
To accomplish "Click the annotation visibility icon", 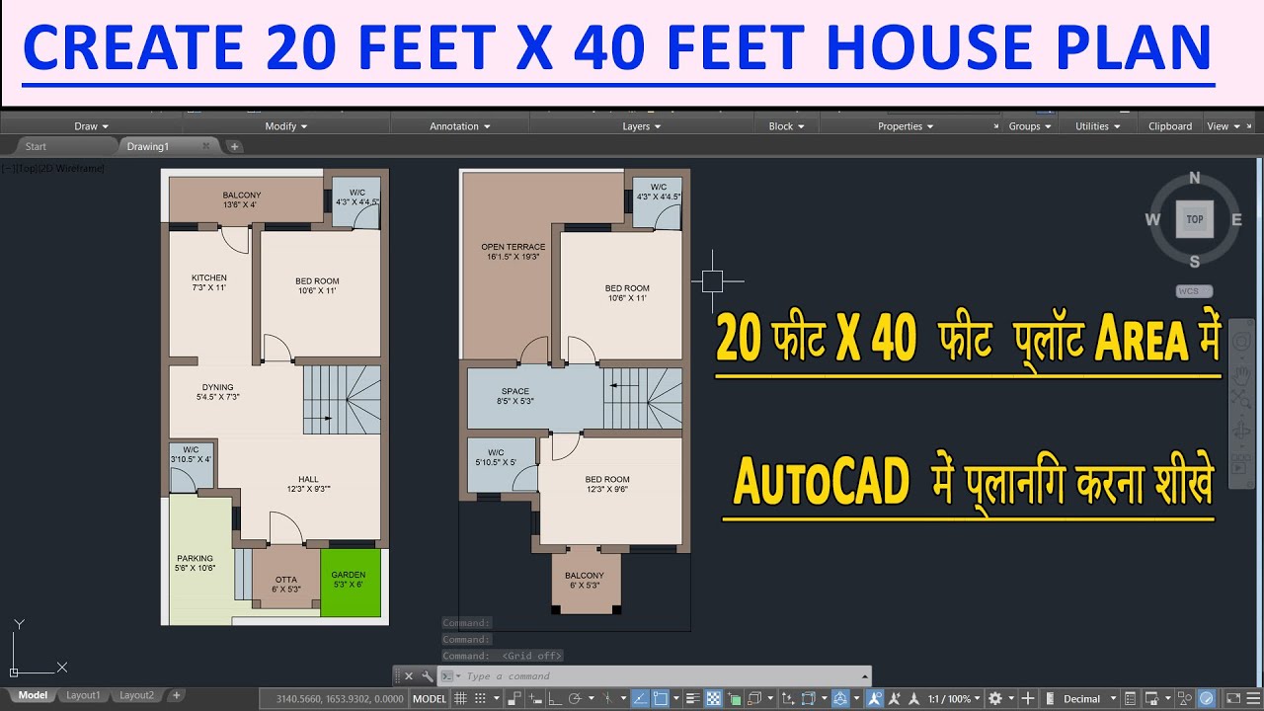I will pyautogui.click(x=875, y=698).
